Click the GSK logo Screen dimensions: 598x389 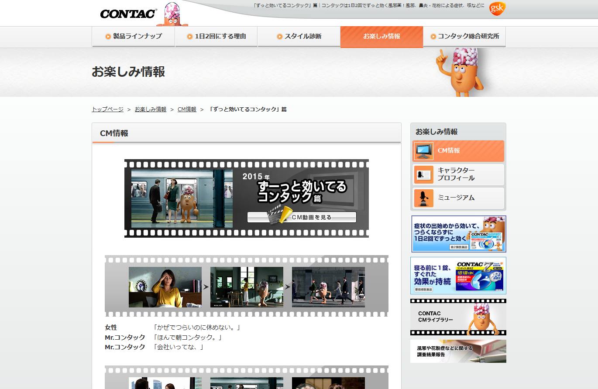point(497,9)
